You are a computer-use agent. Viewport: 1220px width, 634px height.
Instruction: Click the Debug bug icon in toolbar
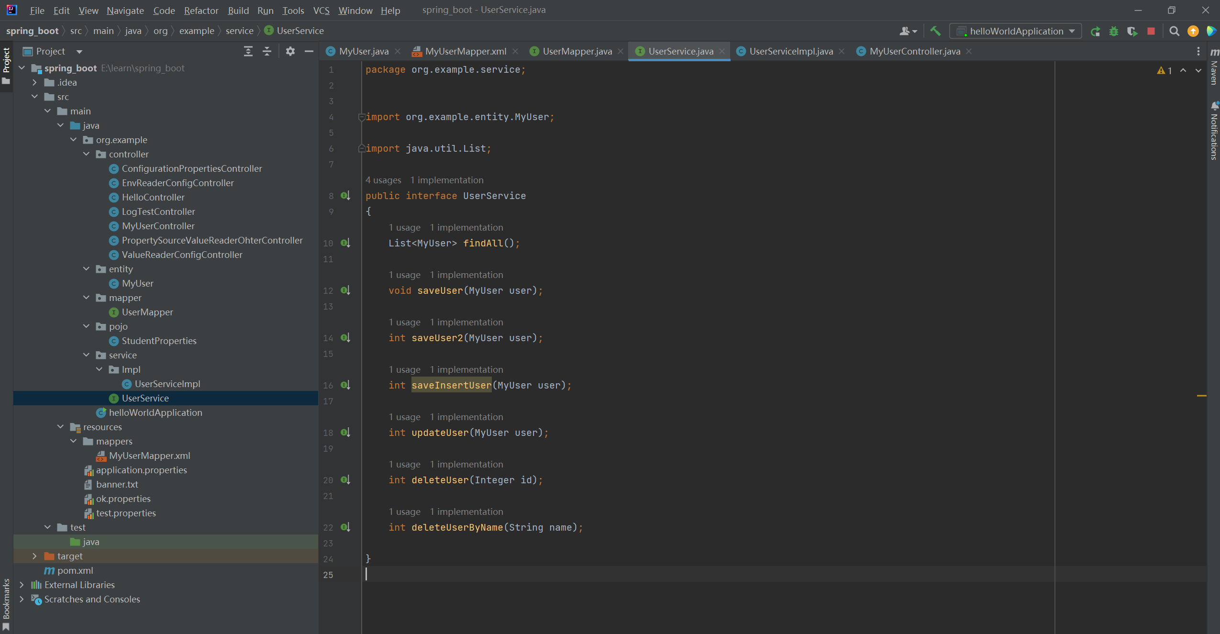point(1114,31)
